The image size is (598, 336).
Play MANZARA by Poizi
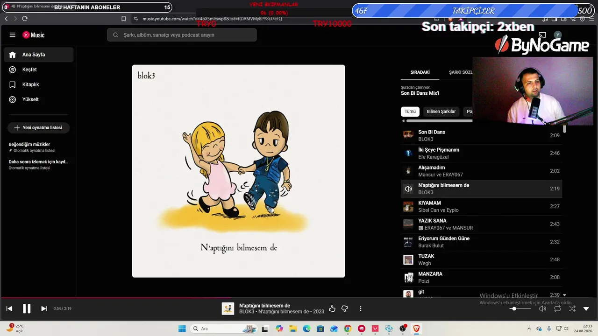click(481, 277)
